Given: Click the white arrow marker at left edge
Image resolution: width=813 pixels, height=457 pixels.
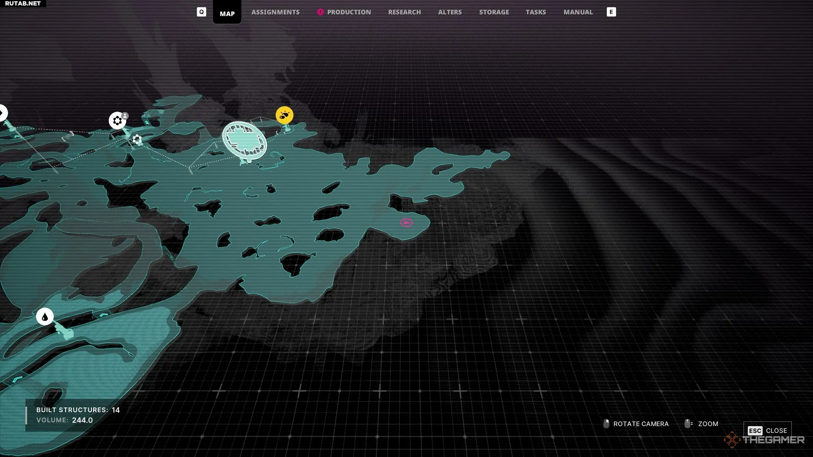Looking at the screenshot, I should pyautogui.click(x=3, y=113).
